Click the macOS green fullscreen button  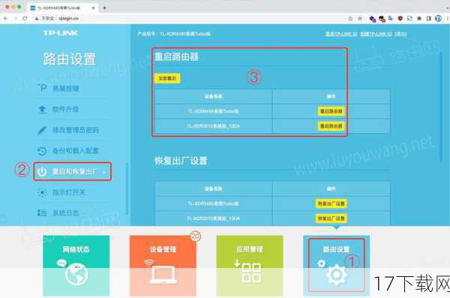19,7
